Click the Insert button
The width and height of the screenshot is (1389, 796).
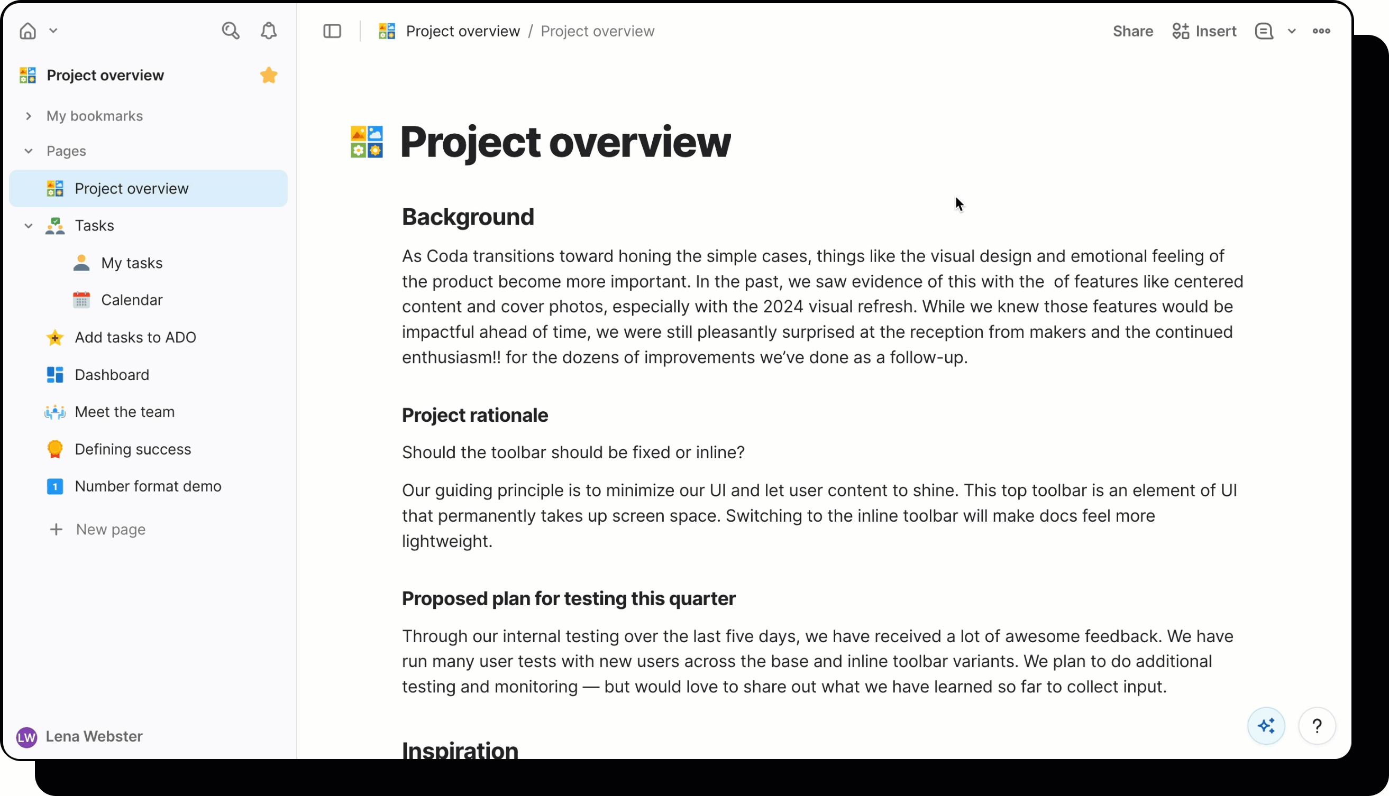tap(1204, 31)
